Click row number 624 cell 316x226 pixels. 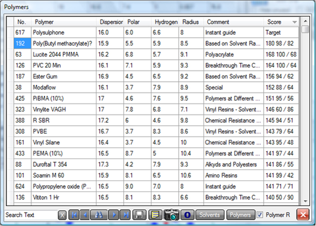[23, 186]
